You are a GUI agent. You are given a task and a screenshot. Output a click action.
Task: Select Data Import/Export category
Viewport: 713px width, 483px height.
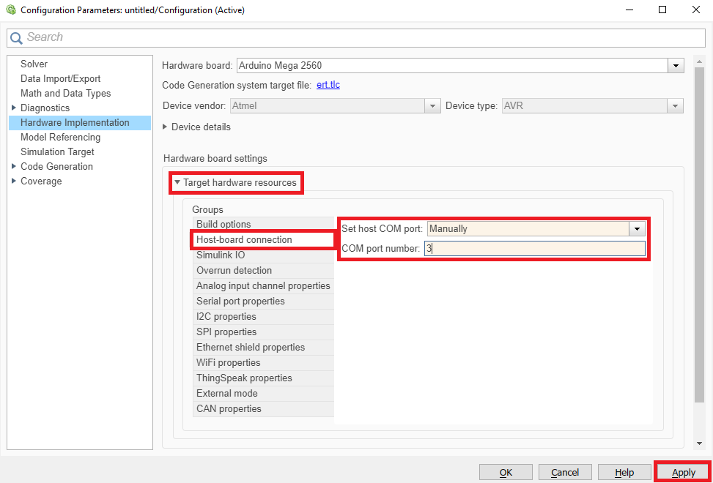60,79
